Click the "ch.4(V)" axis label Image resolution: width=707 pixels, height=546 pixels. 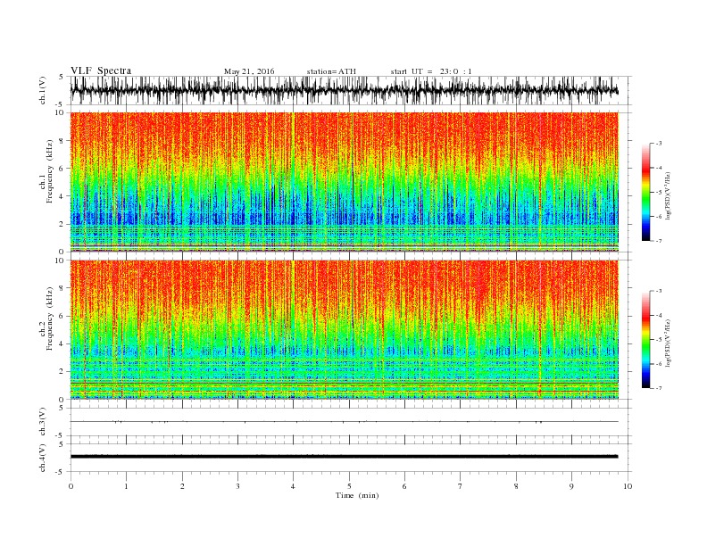click(x=43, y=458)
